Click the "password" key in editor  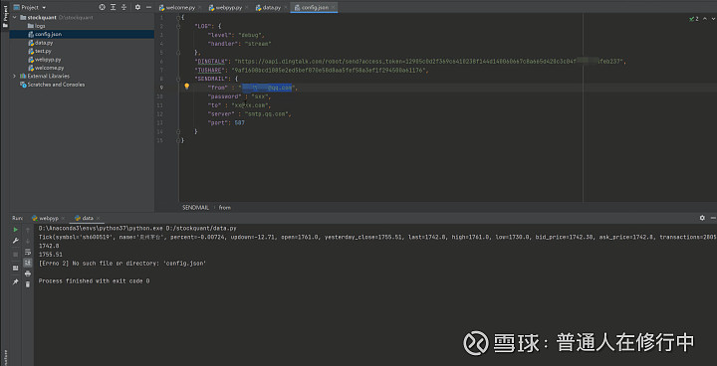[224, 96]
